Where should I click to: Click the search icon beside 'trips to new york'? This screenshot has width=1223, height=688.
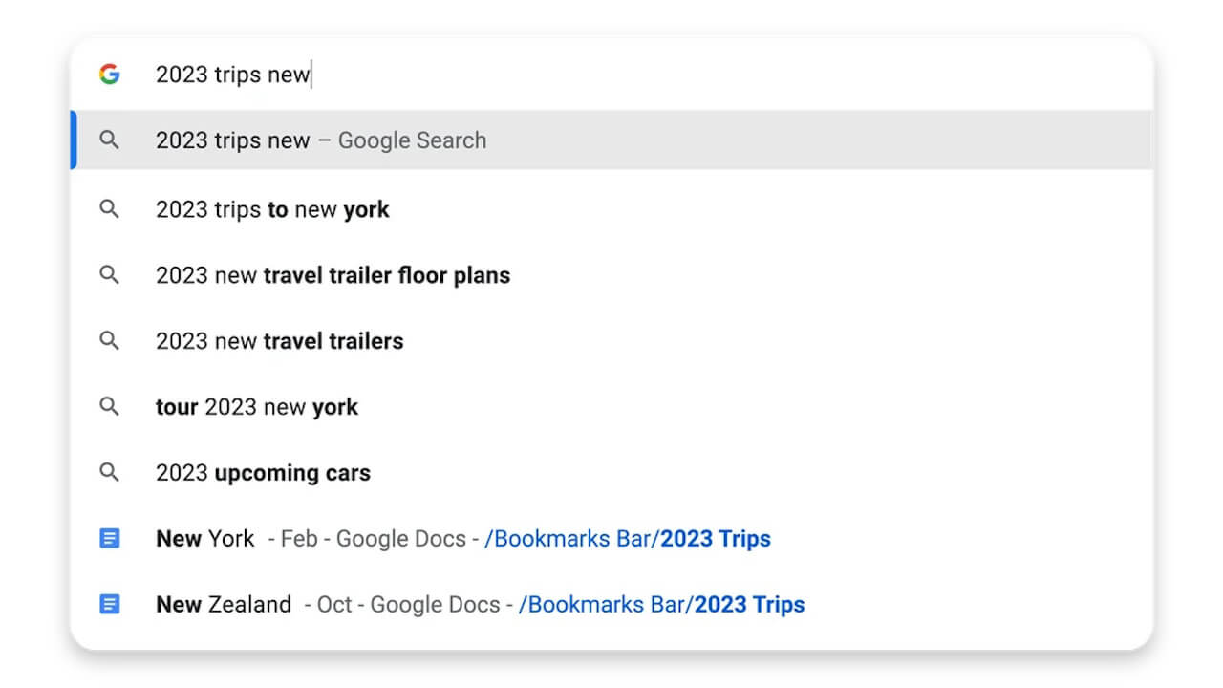pos(110,209)
